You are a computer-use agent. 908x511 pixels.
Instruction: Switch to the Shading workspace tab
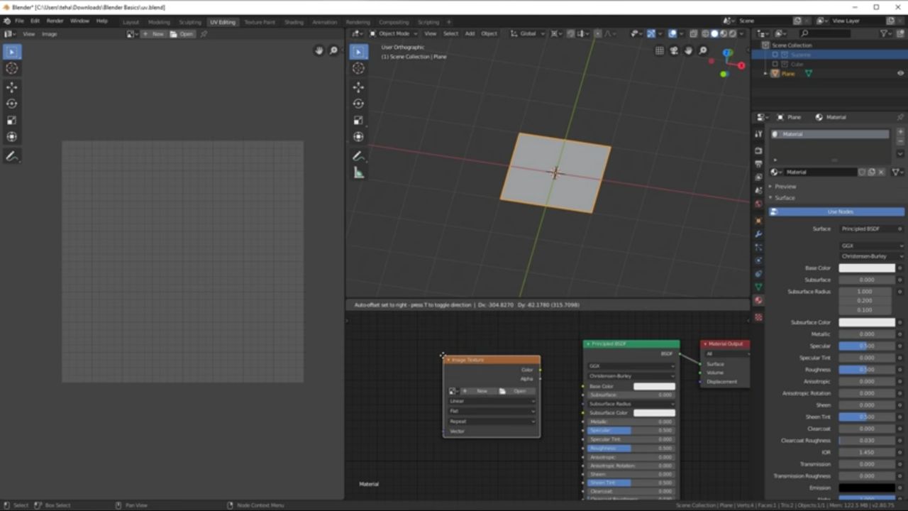294,22
